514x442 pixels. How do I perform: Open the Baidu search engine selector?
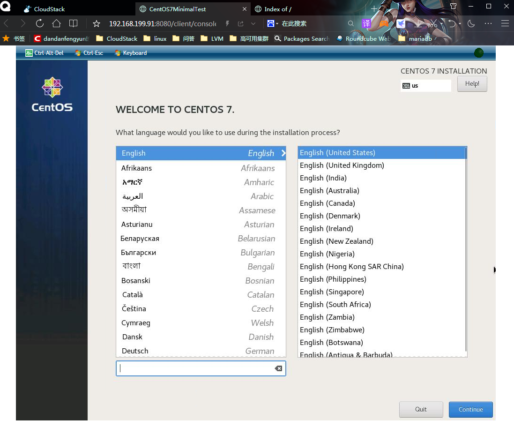coord(272,23)
